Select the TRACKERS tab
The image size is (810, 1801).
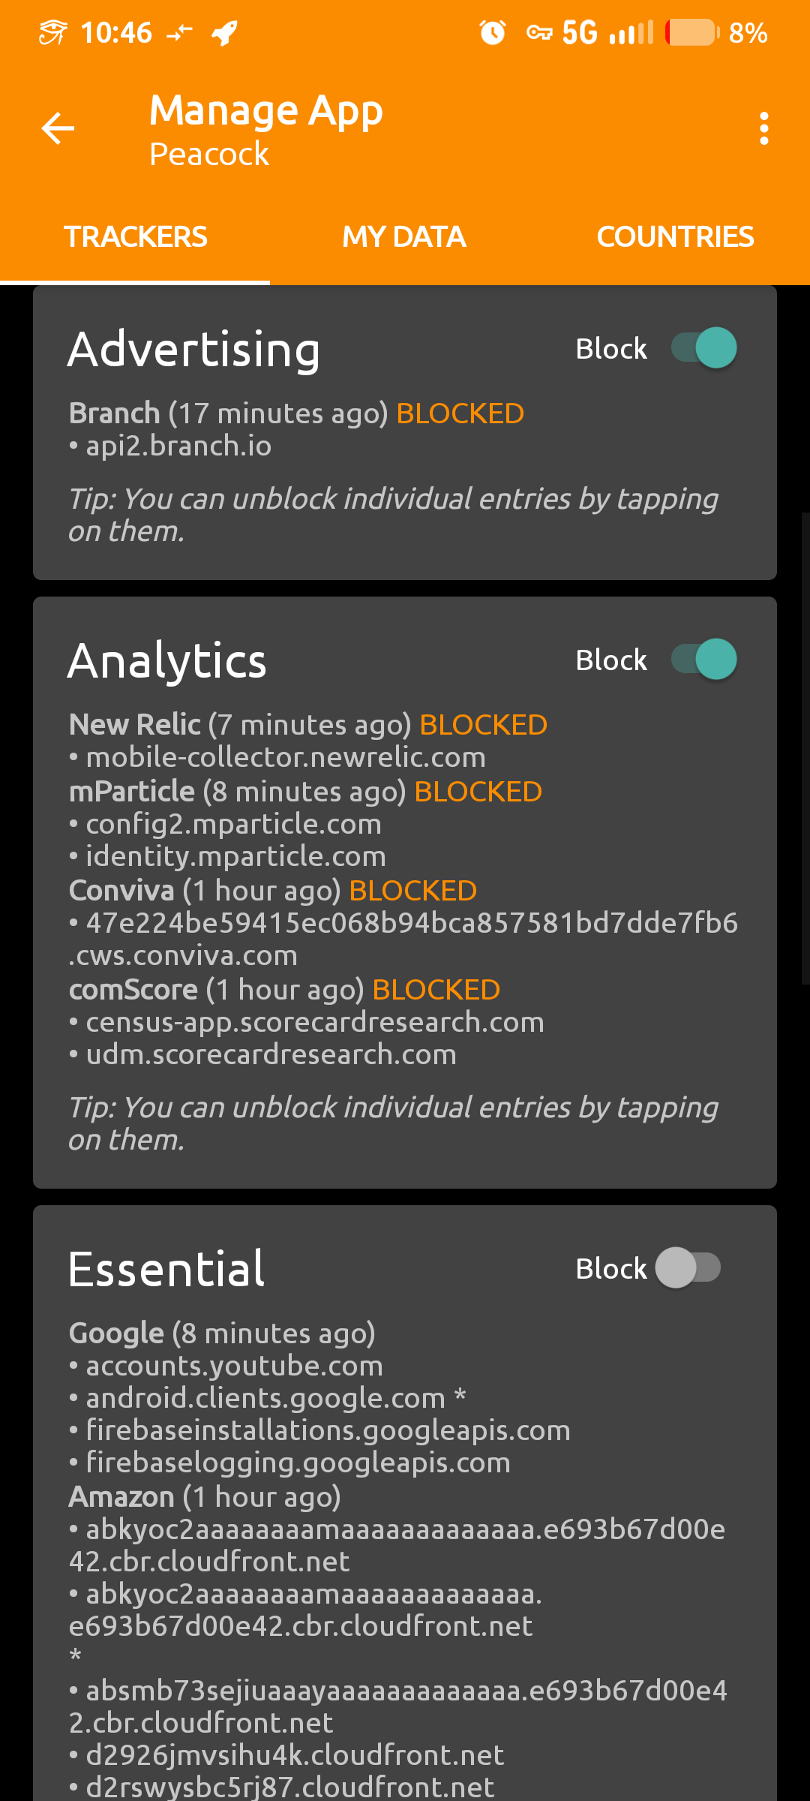pos(135,237)
